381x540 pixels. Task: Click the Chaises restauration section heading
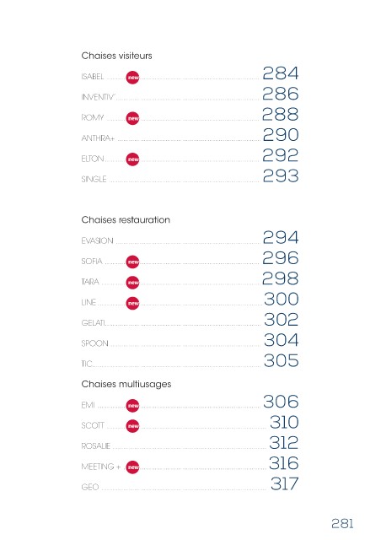126,219
